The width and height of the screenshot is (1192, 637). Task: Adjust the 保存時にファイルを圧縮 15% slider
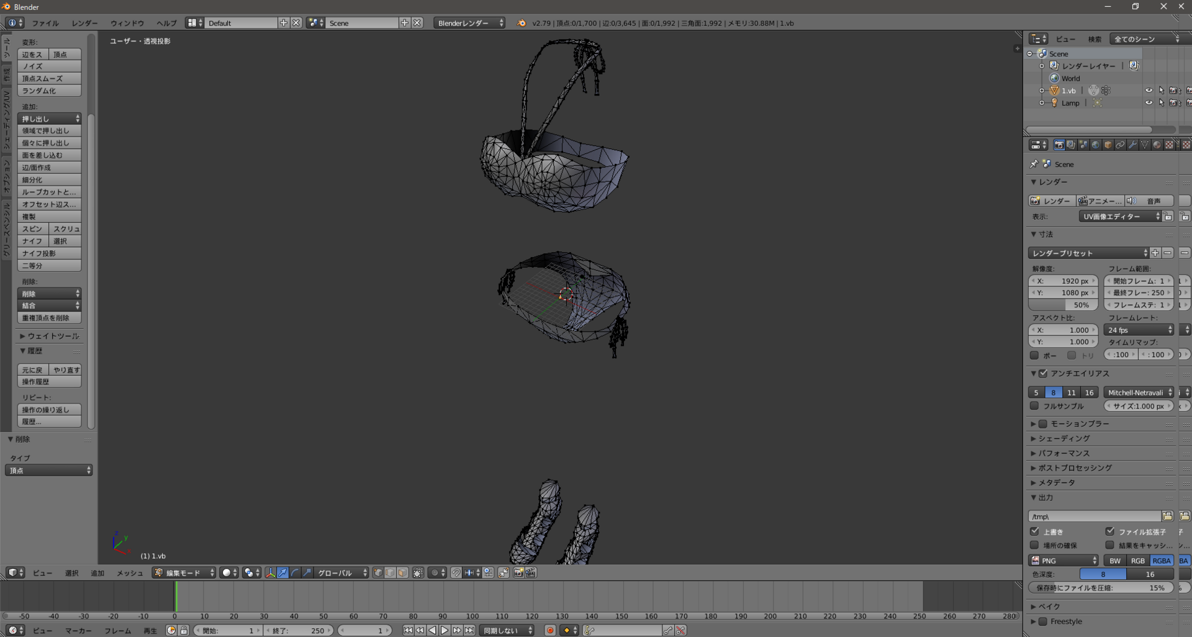pos(1101,587)
